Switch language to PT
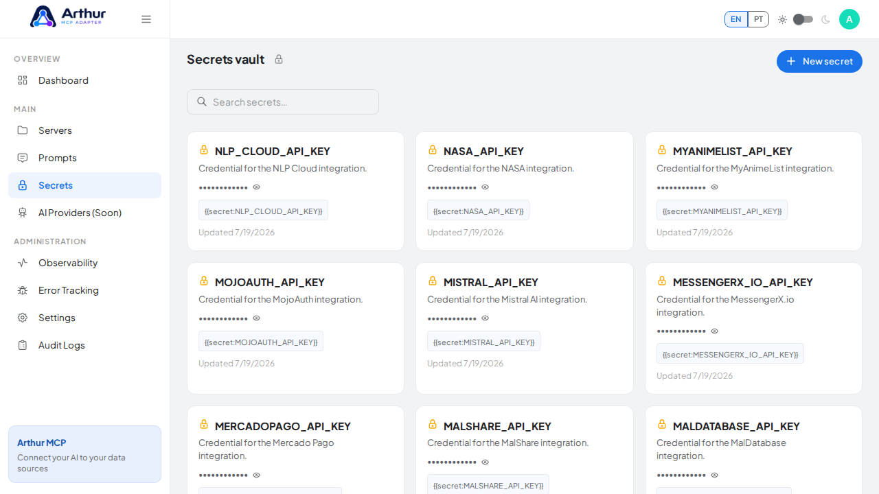This screenshot has width=879, height=494. (x=758, y=19)
